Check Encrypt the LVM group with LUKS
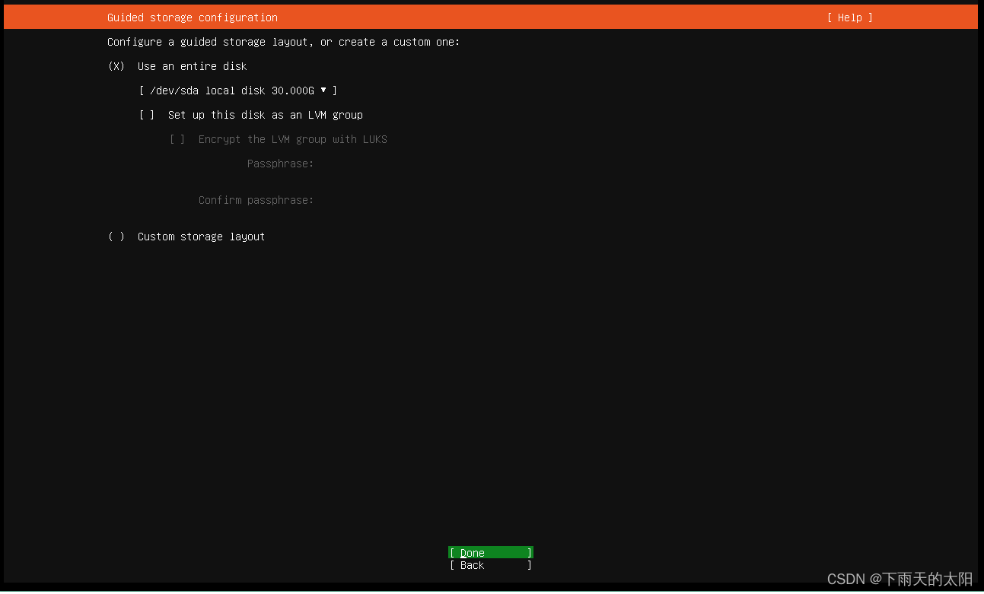The width and height of the screenshot is (984, 594). [x=177, y=139]
